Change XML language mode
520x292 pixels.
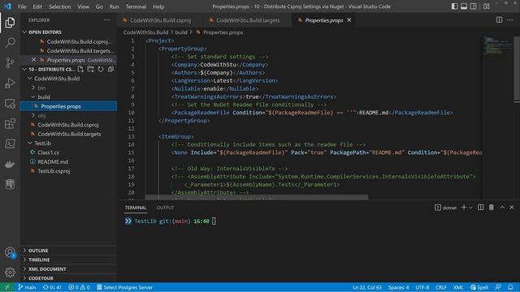click(x=458, y=287)
